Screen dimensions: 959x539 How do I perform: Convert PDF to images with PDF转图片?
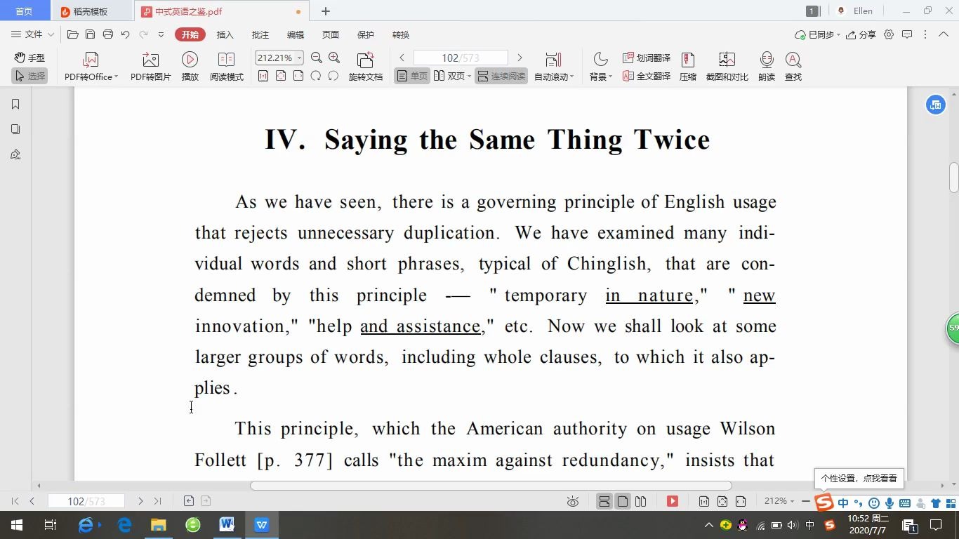(150, 67)
